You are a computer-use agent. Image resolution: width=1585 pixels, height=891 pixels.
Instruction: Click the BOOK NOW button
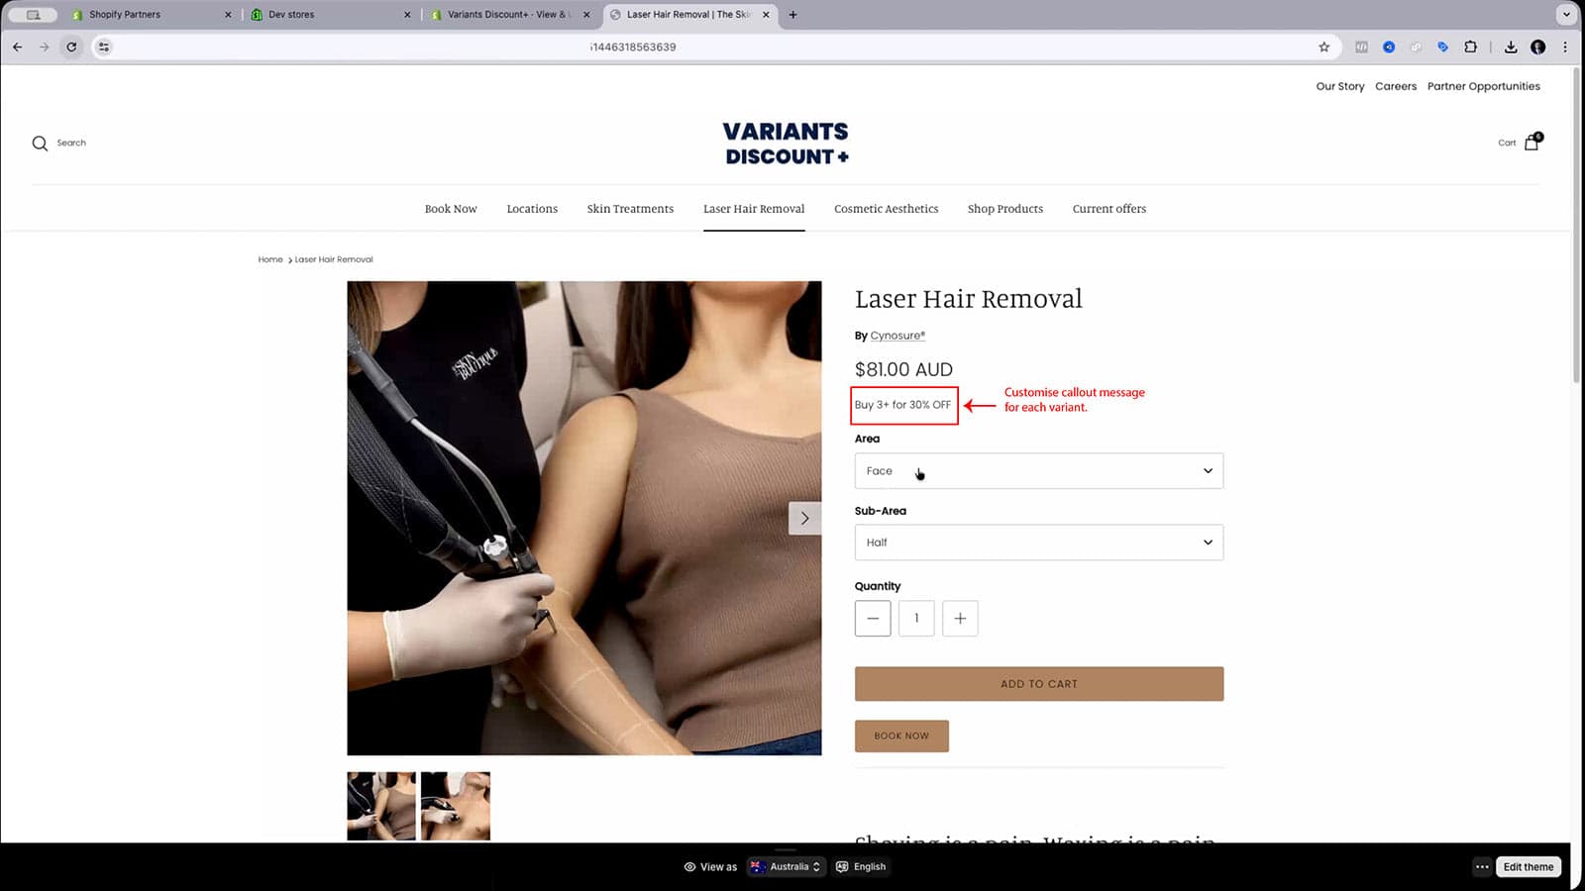coord(901,736)
